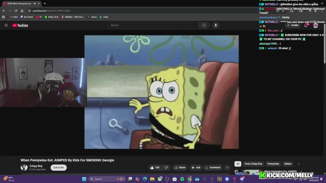Open Copilot from the taskbar
Image resolution: width=326 pixels, height=183 pixels.
(137, 179)
